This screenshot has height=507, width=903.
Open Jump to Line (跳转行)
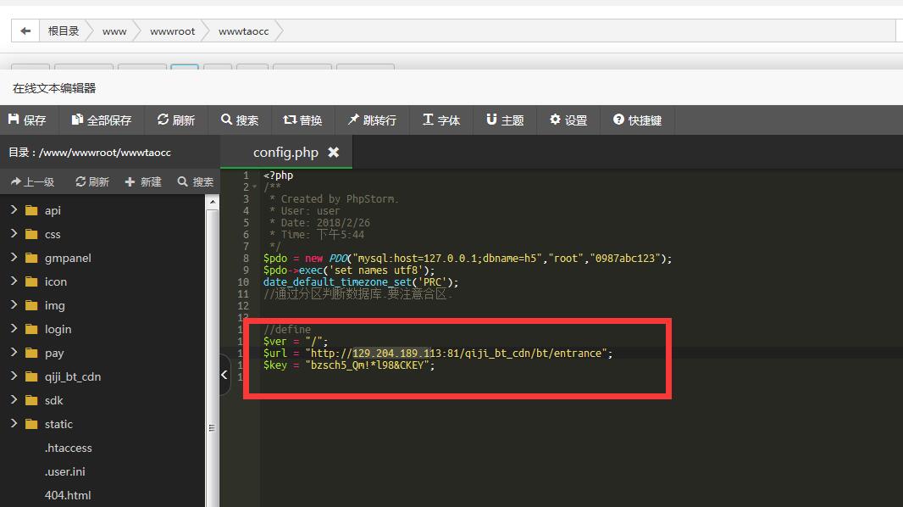pyautogui.click(x=371, y=120)
